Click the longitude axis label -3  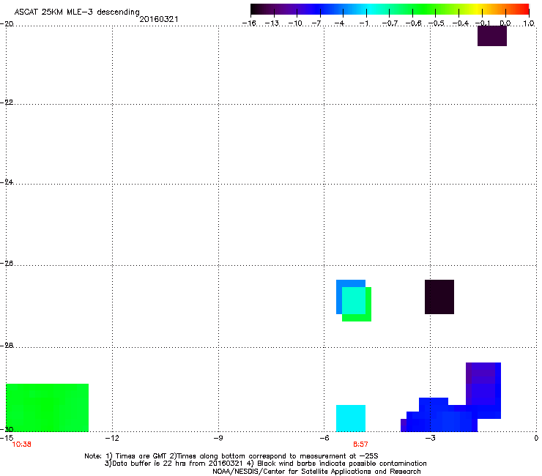click(x=430, y=438)
